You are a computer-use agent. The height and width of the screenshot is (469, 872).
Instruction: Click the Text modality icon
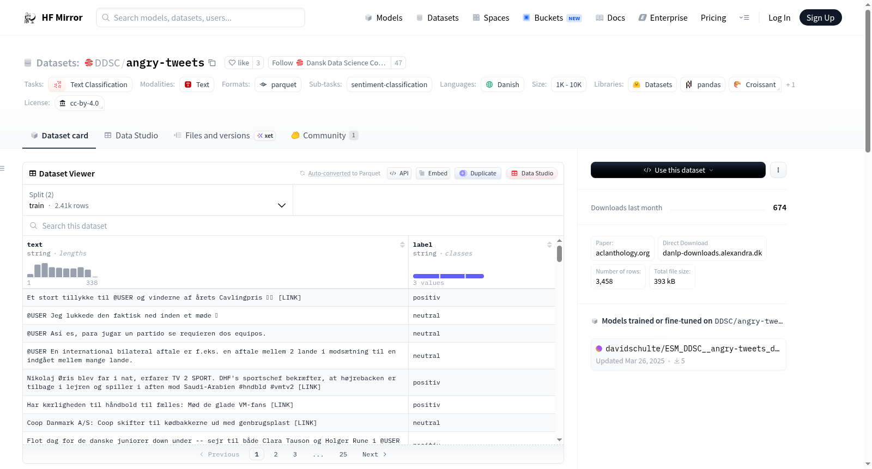point(188,85)
